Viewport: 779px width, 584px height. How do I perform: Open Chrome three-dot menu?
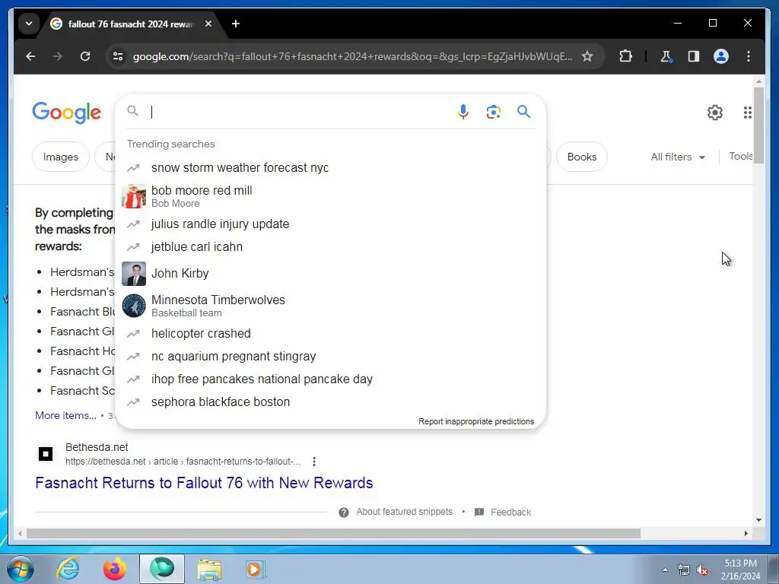pos(749,56)
